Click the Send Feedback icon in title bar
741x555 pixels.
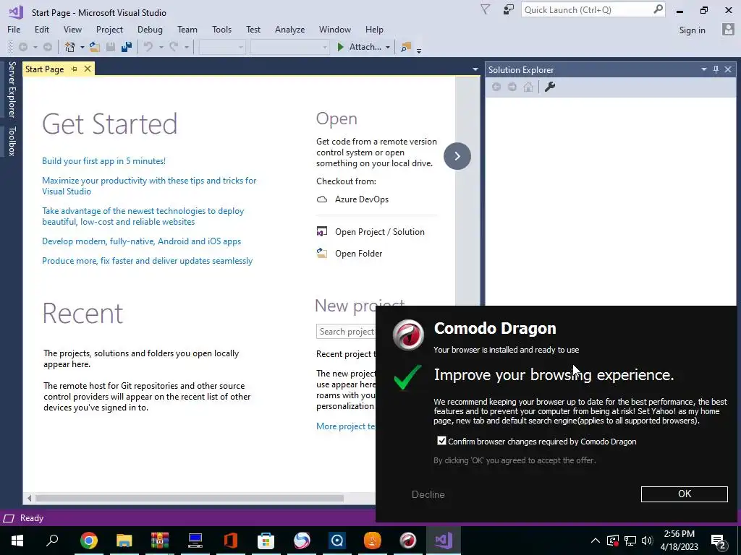tap(509, 10)
